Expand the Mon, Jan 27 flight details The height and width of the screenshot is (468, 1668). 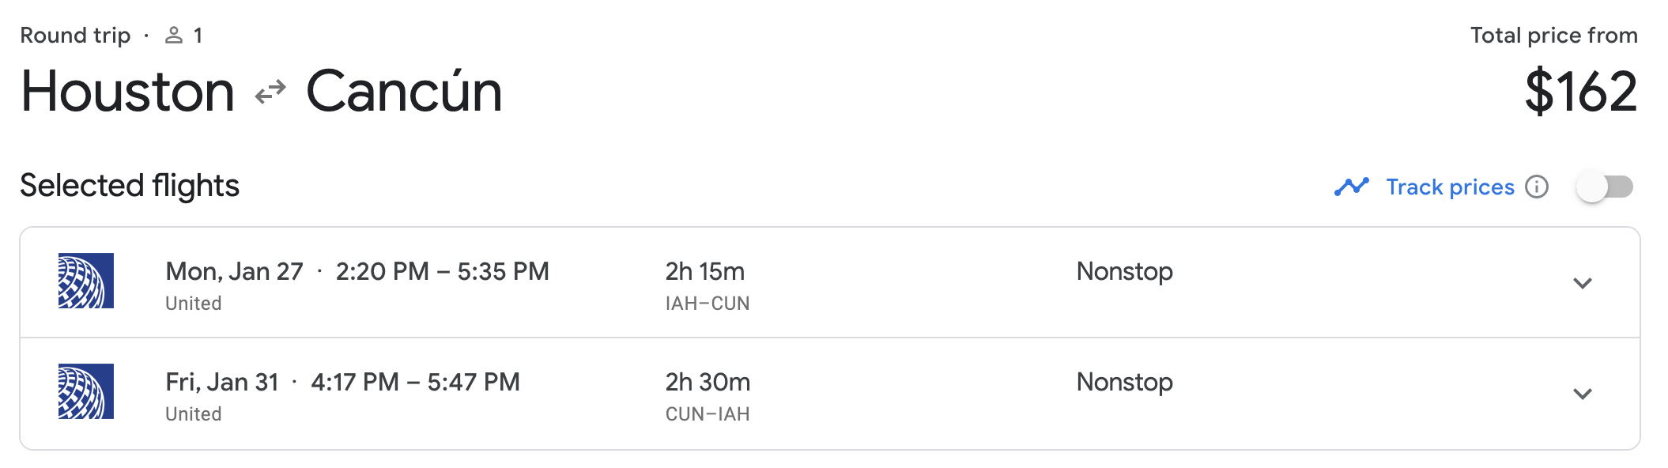pos(1582,283)
